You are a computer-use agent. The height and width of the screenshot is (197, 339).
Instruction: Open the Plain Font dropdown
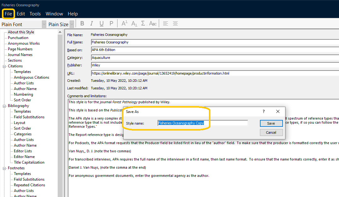pos(44,24)
